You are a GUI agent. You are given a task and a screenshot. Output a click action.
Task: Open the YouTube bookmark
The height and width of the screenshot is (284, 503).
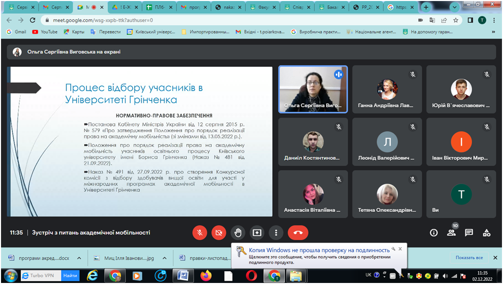pos(45,32)
